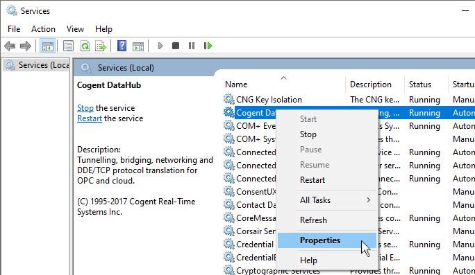Click gear icon of ConsentUX row
The image size is (475, 275).
pyautogui.click(x=228, y=191)
